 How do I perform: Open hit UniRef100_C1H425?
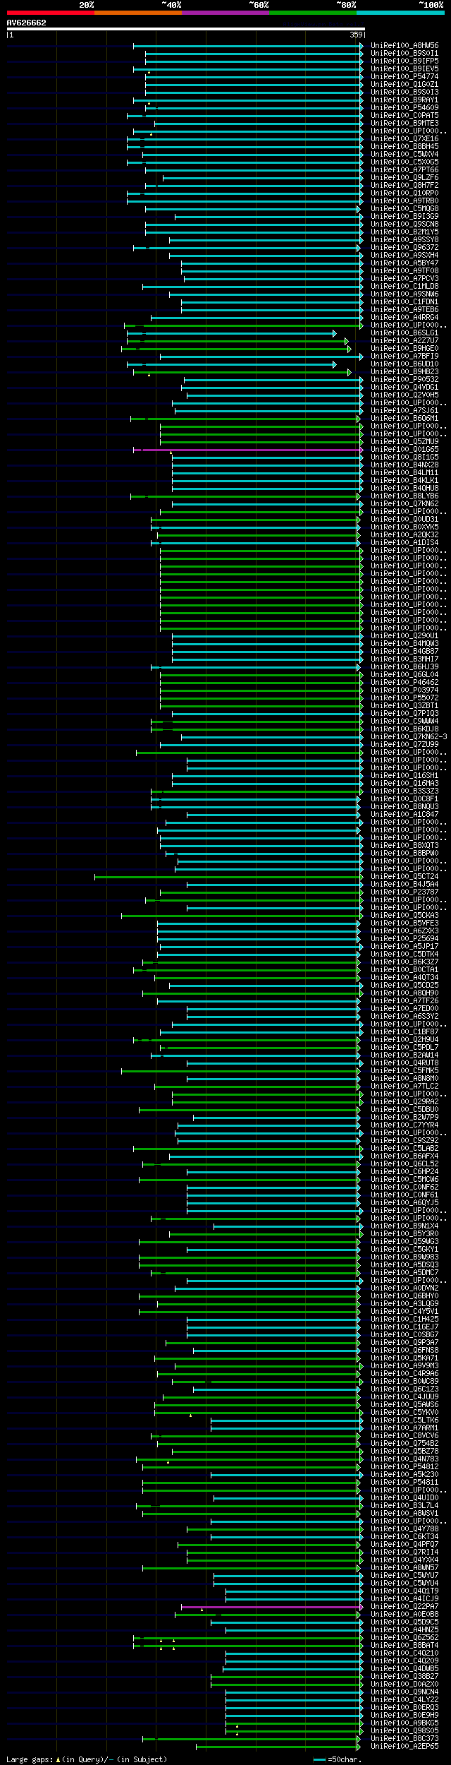[x=404, y=1320]
